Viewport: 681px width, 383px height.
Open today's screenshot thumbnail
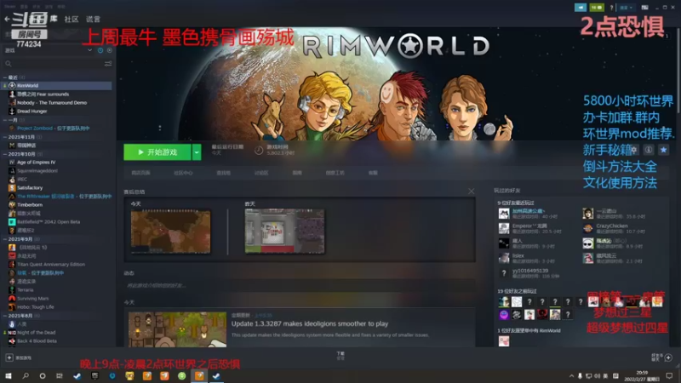171,232
